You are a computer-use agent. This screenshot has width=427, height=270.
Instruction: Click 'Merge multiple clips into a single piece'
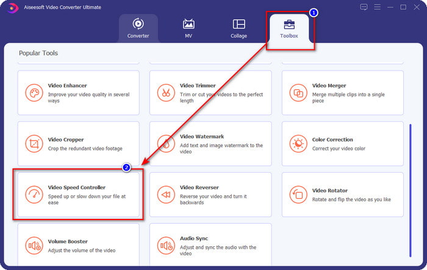(x=348, y=97)
